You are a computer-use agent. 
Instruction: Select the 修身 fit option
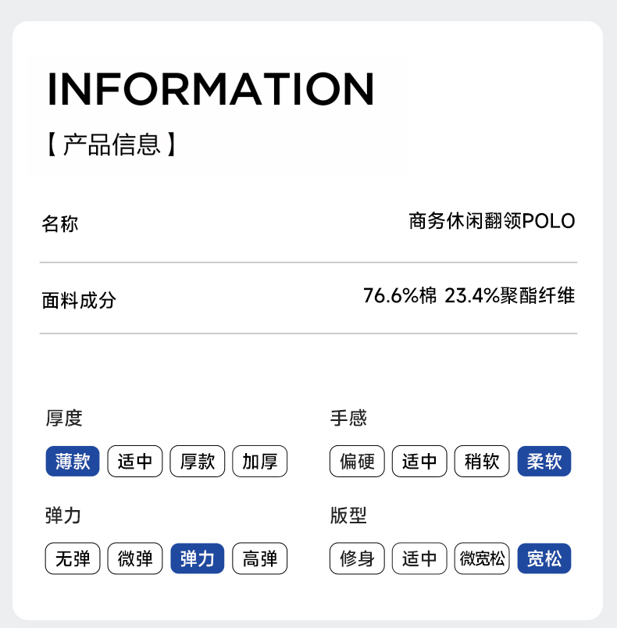click(x=358, y=559)
